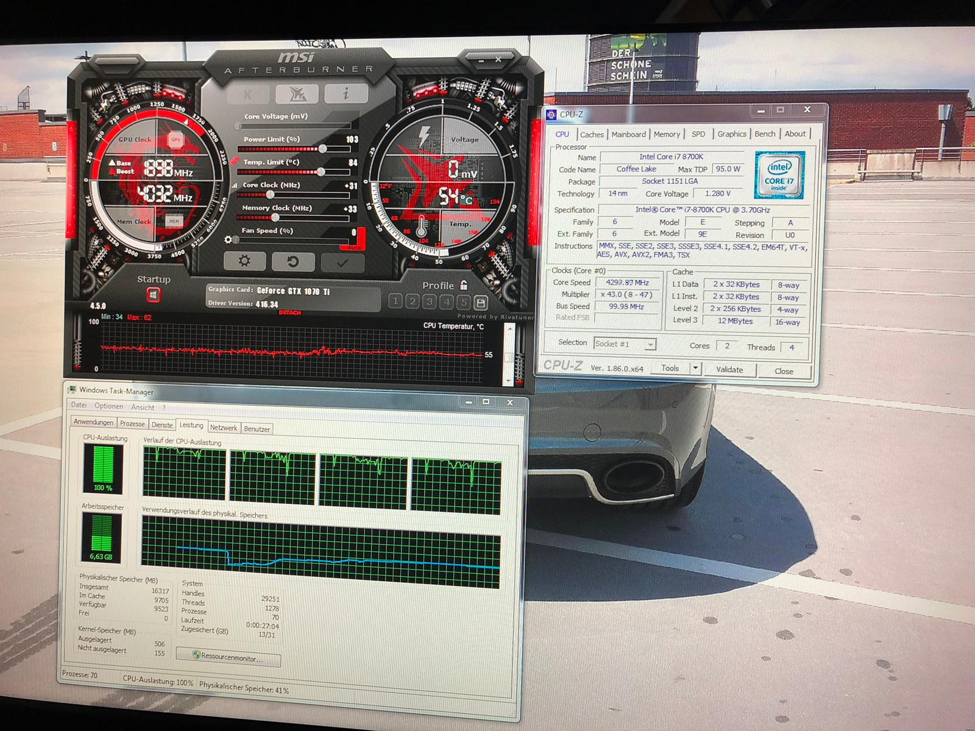Switch to CPU-Z Bench tab
Viewport: 975px width, 731px height.
(x=765, y=134)
